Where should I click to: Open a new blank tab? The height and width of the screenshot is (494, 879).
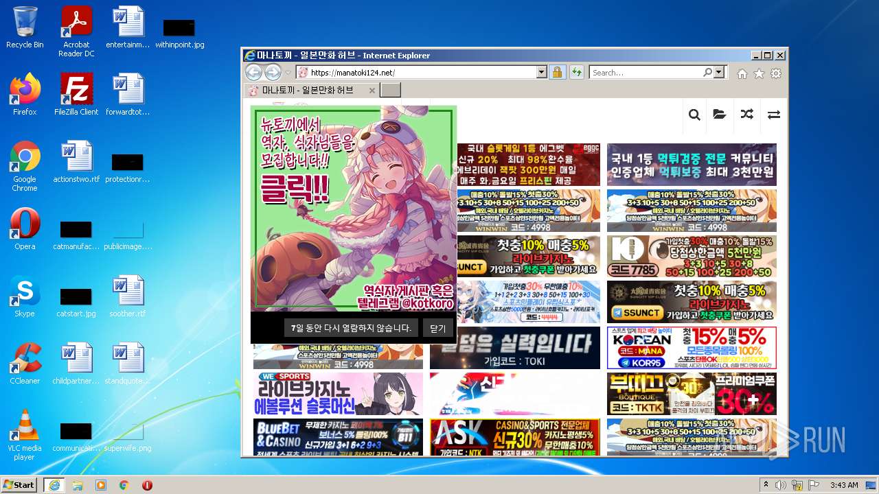click(x=390, y=90)
